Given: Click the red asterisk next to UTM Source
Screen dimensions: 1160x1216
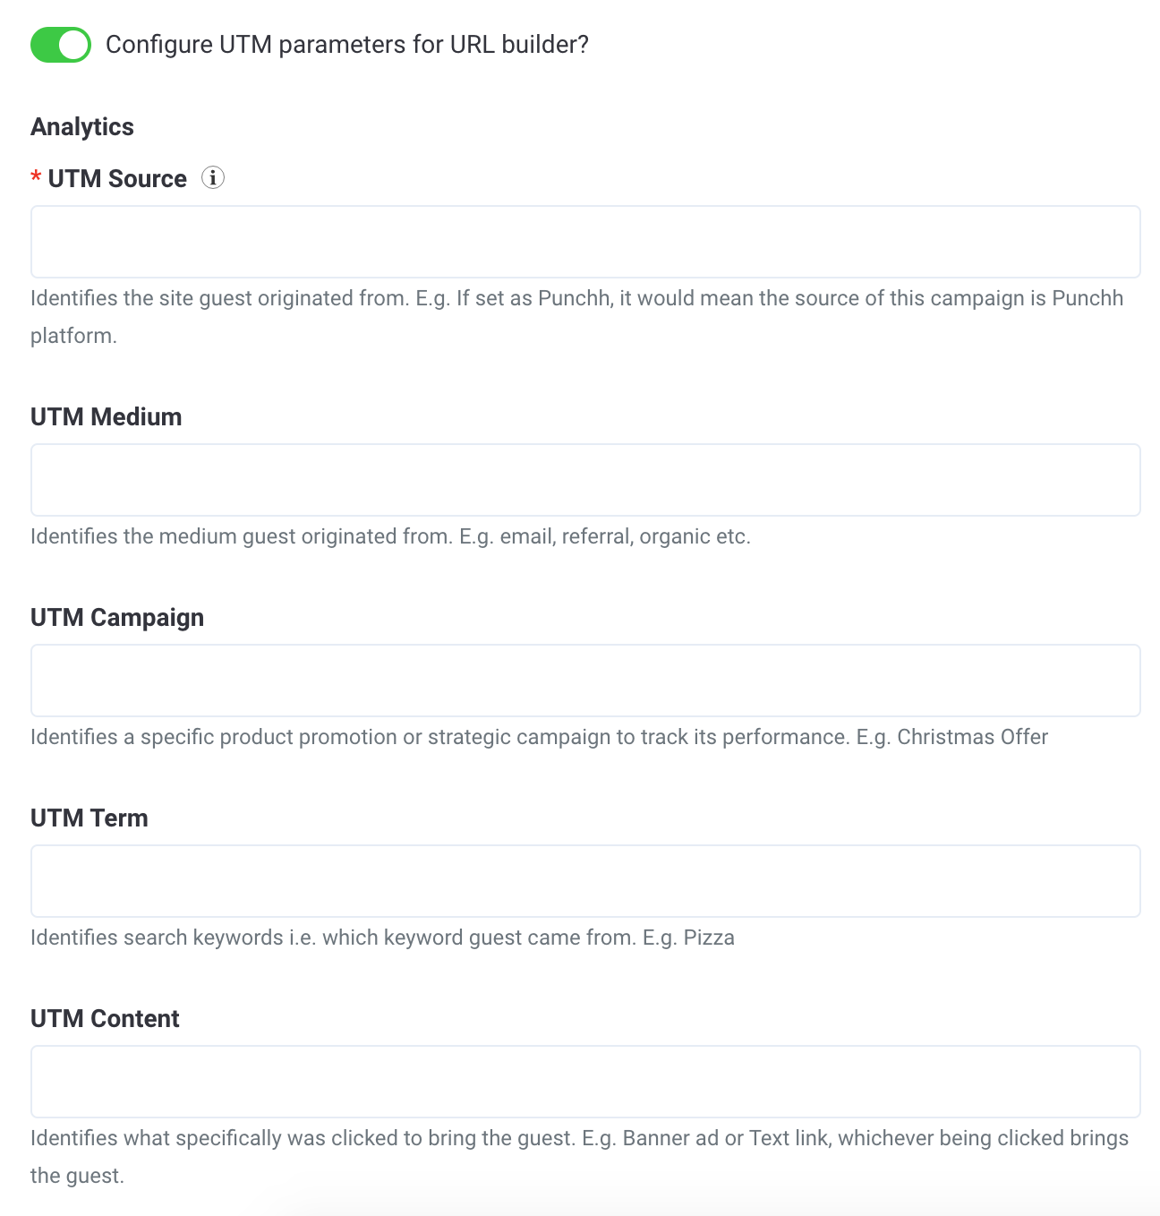Looking at the screenshot, I should (35, 178).
